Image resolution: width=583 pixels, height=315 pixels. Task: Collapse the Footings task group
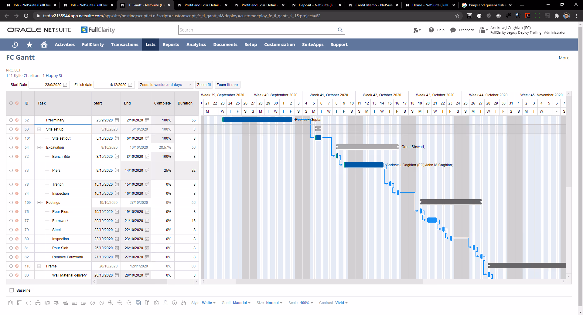39,203
